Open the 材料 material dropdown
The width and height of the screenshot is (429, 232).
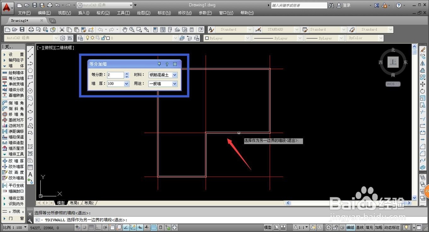pyautogui.click(x=163, y=75)
